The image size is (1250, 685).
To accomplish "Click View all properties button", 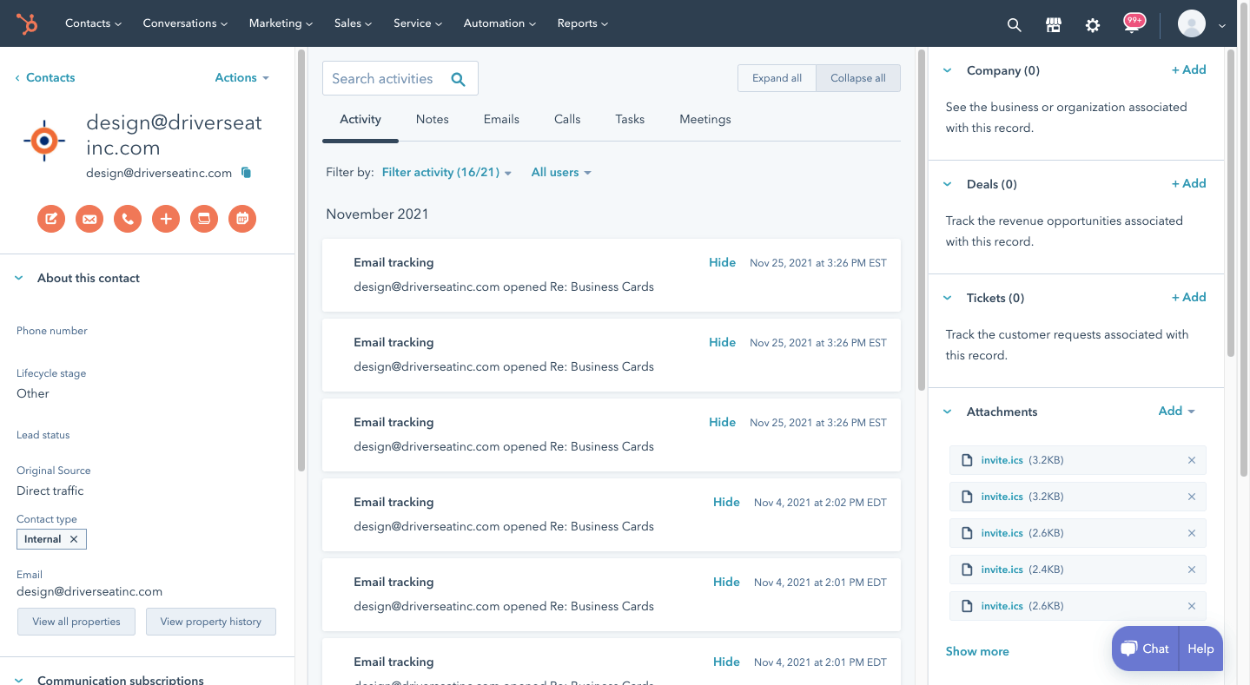I will (x=76, y=622).
